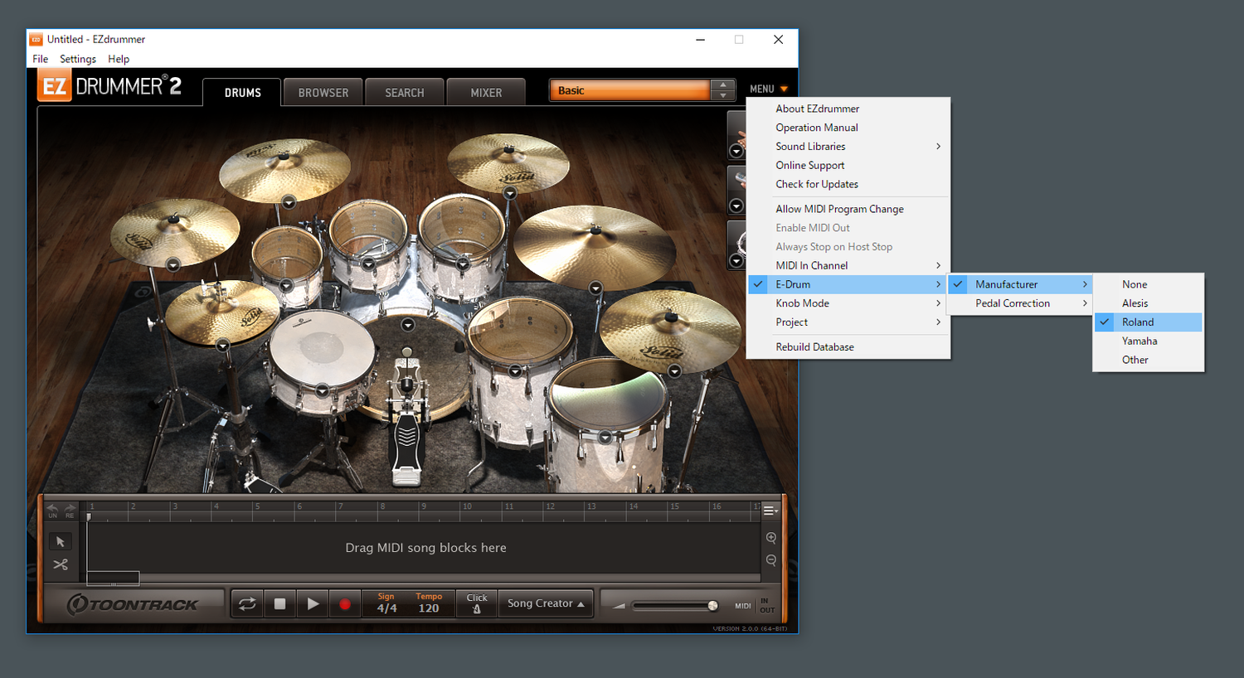Zoom out on the song track
This screenshot has height=678, width=1244.
[771, 560]
